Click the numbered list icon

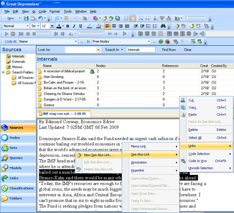click(x=155, y=26)
